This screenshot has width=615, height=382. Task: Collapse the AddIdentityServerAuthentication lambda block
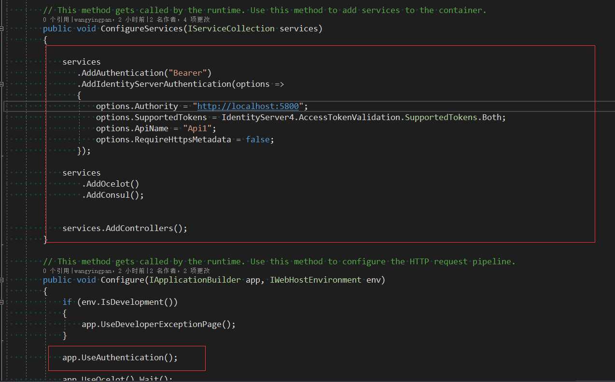[x=2, y=84]
